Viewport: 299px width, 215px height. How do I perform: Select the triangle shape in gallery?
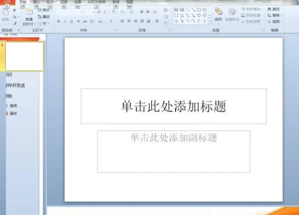tap(182, 15)
